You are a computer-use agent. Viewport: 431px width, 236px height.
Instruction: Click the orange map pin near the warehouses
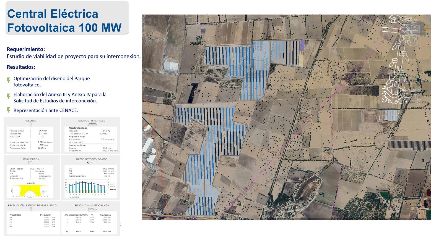click(x=145, y=128)
